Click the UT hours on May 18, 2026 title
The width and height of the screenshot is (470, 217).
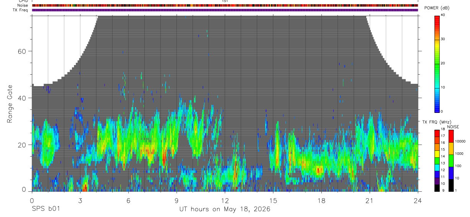225,209
